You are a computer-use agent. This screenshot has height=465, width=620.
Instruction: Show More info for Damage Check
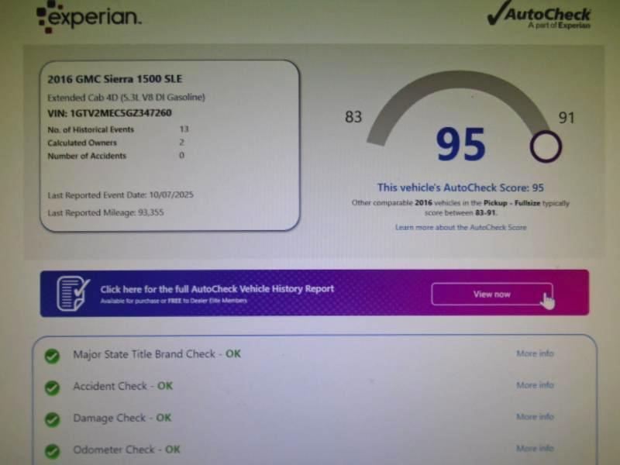(x=535, y=417)
